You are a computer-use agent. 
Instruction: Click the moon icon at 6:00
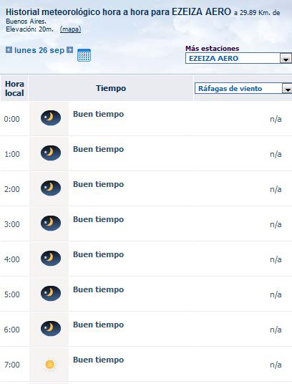coord(51,328)
